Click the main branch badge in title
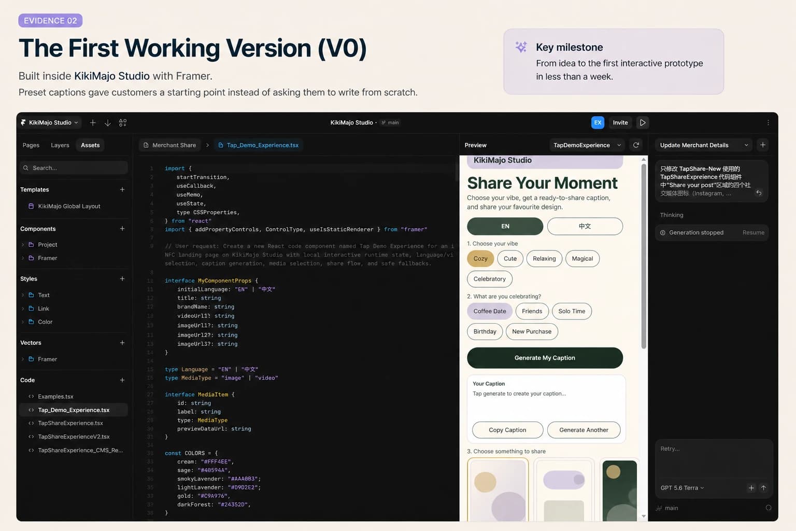The height and width of the screenshot is (531, 796). pyautogui.click(x=390, y=123)
